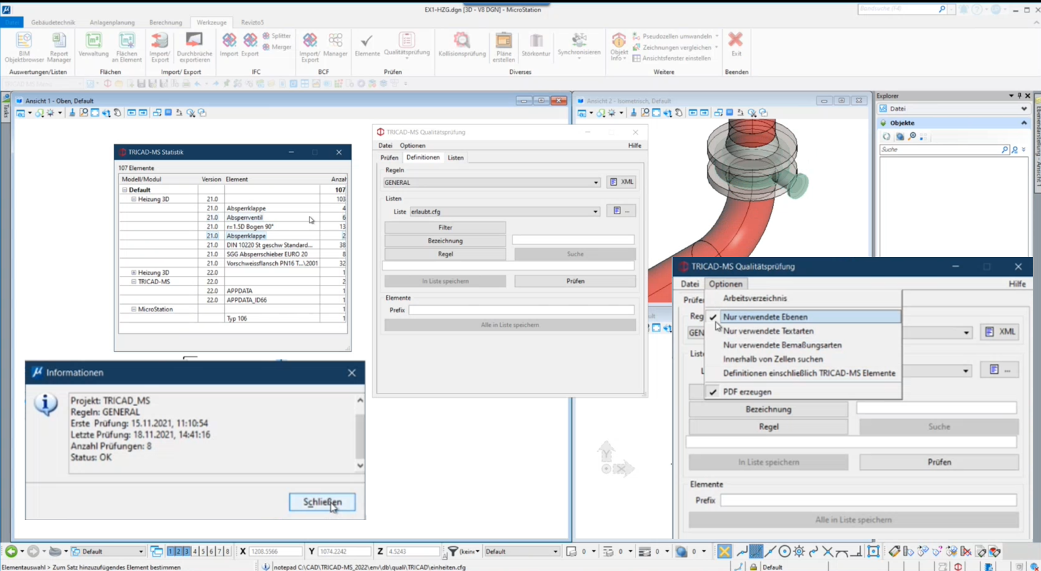Collapse the Objekte section in Explorer

[1023, 123]
